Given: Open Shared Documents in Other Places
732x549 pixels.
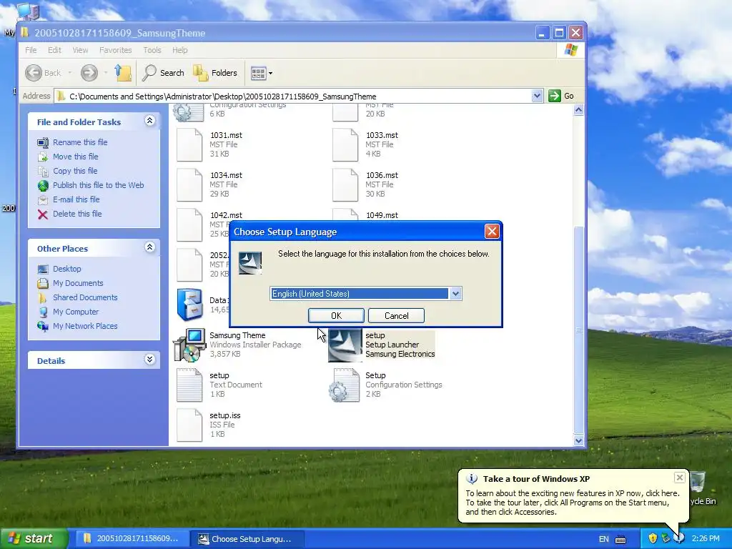Looking at the screenshot, I should pos(85,297).
